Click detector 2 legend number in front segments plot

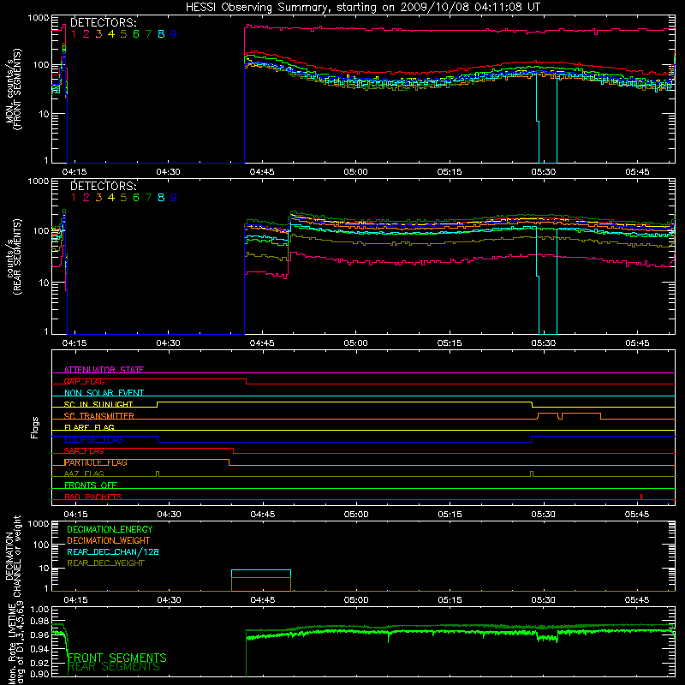[86, 34]
